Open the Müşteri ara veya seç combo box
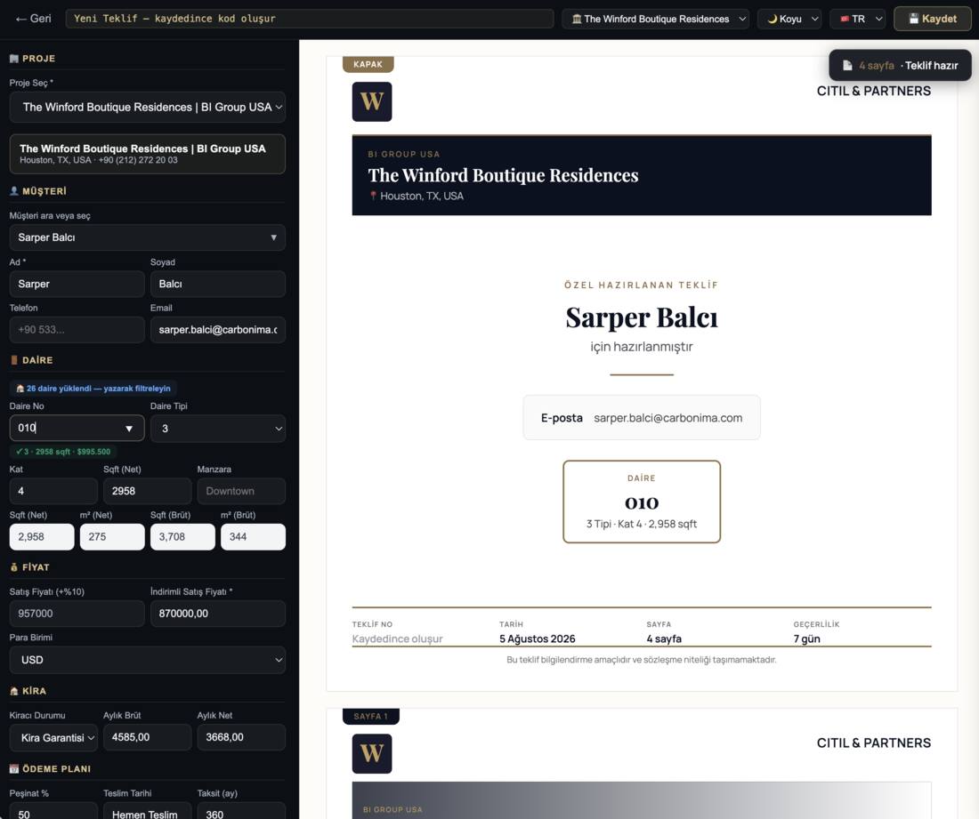 [148, 237]
